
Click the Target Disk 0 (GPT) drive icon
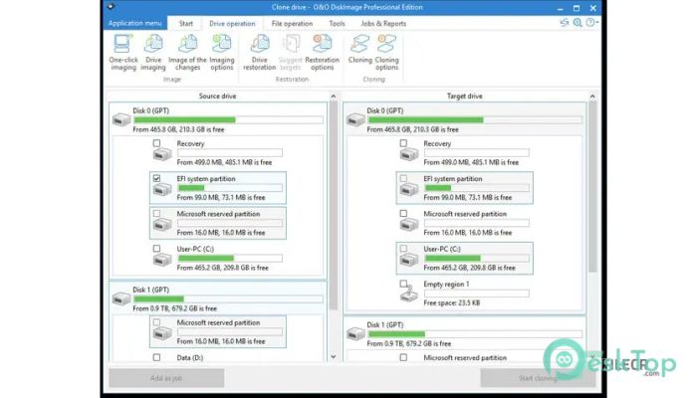[355, 119]
